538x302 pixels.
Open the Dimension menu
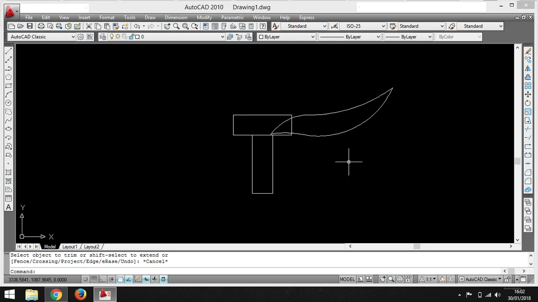[x=176, y=18]
